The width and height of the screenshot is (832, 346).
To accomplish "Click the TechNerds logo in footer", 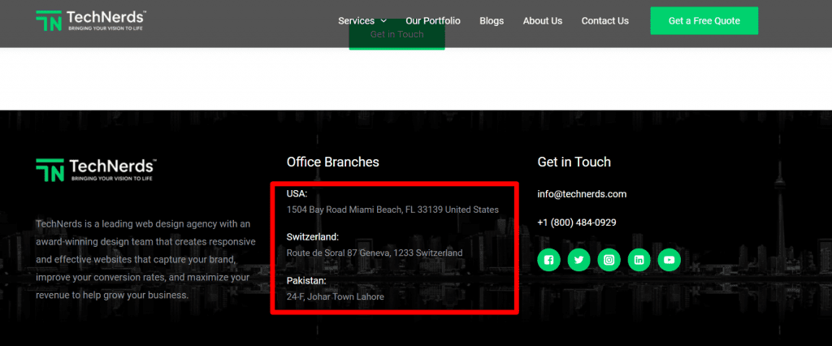I will point(96,170).
